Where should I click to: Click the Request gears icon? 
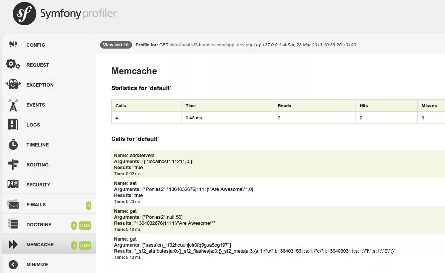click(13, 64)
